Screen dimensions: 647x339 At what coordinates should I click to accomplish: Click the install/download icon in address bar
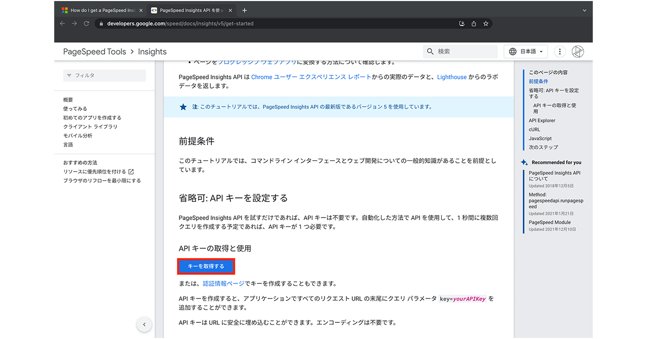pos(461,23)
